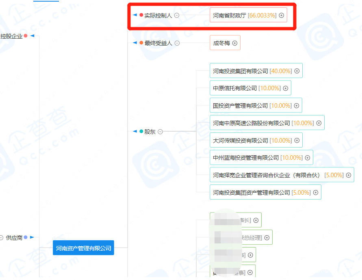Expand 河南投资集团资产管理有限公司 [5.00%] plus icon
362x280 pixels.
click(x=316, y=193)
